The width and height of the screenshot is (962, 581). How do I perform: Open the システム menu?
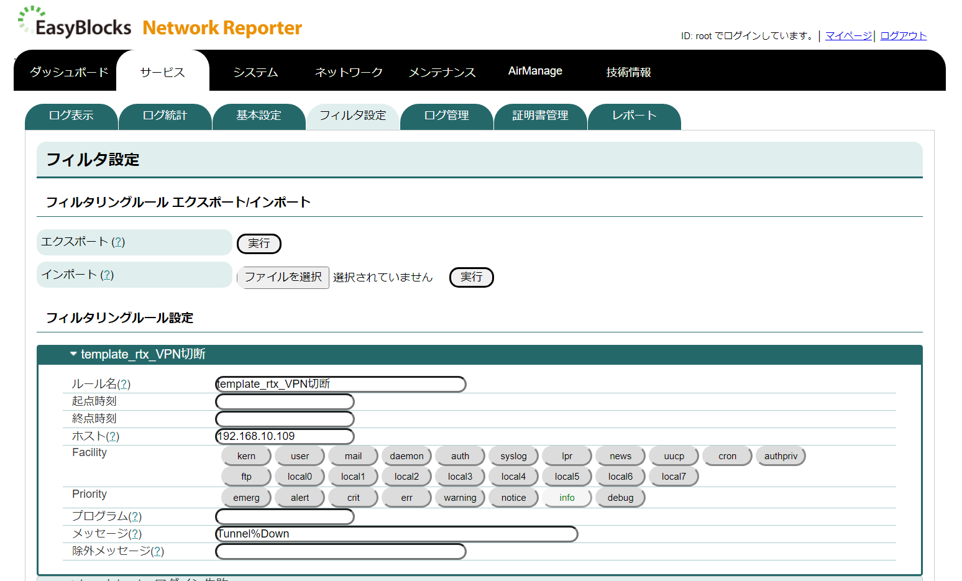(255, 72)
